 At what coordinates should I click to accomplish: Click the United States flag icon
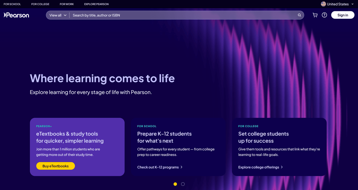click(323, 4)
